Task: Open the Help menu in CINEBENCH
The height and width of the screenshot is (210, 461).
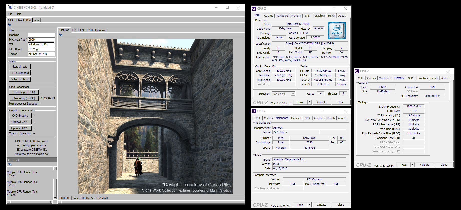Action: 19,14
